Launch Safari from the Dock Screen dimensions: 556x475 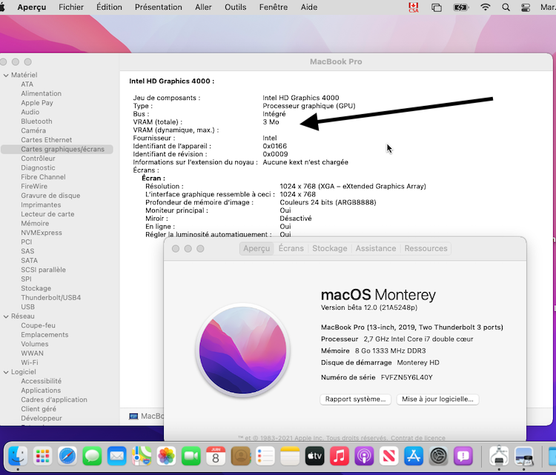[67, 456]
